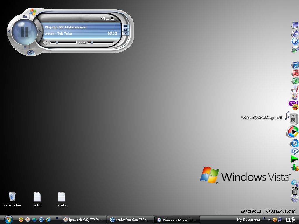The height and width of the screenshot is (224, 299).
Task: Open the black trash can in the dock
Action: click(295, 190)
